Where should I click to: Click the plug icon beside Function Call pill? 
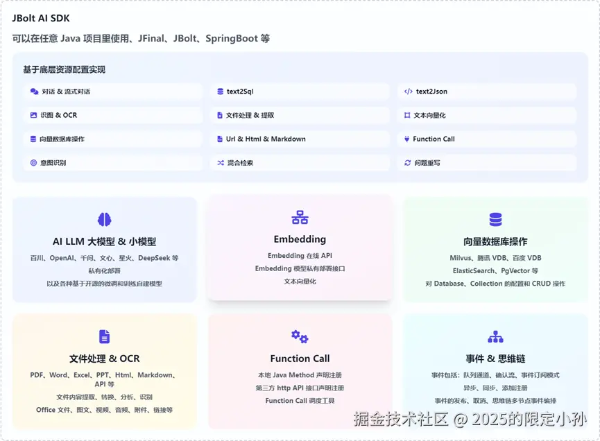click(406, 139)
